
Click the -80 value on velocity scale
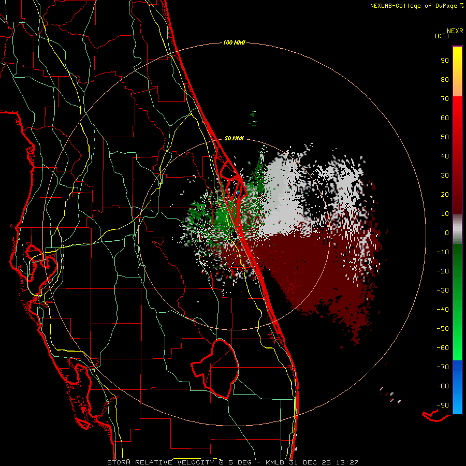[x=443, y=386]
